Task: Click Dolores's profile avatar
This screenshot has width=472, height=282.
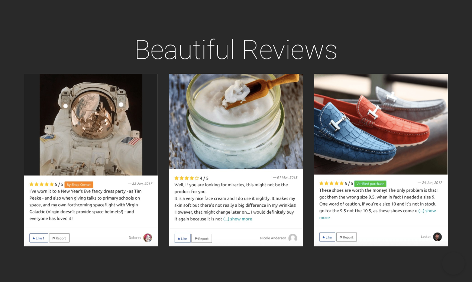Action: tap(148, 238)
